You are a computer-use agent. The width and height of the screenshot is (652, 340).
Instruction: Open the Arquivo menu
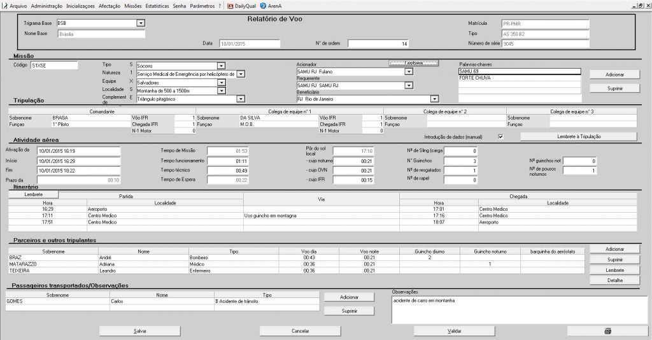18,5
